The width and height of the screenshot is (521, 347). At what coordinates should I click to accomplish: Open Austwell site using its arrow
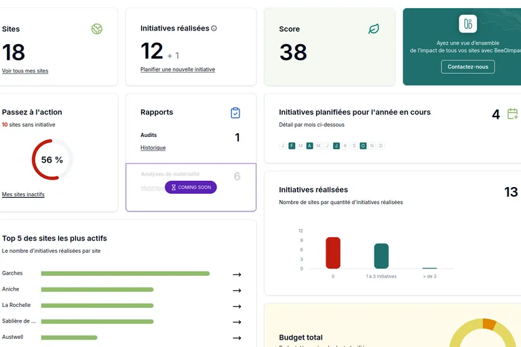[237, 338]
